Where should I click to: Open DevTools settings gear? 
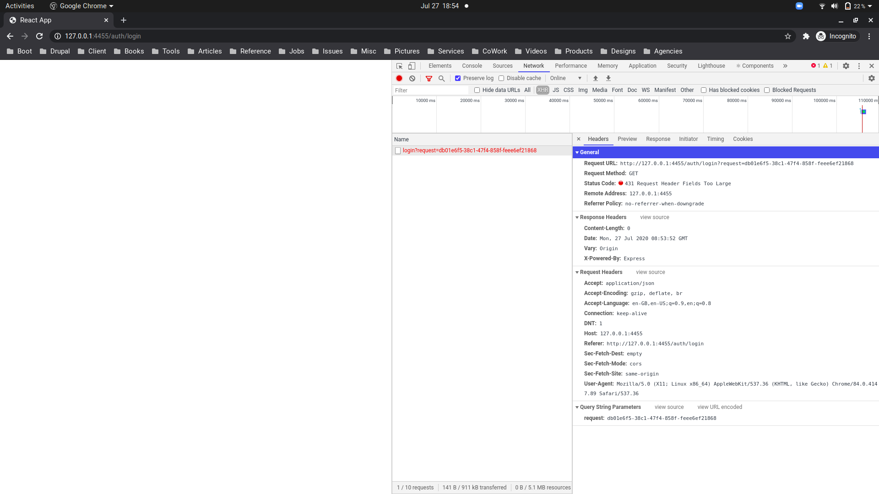(x=846, y=66)
